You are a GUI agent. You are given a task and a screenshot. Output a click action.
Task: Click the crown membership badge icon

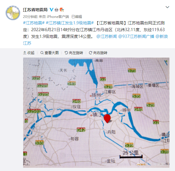[x=56, y=10]
